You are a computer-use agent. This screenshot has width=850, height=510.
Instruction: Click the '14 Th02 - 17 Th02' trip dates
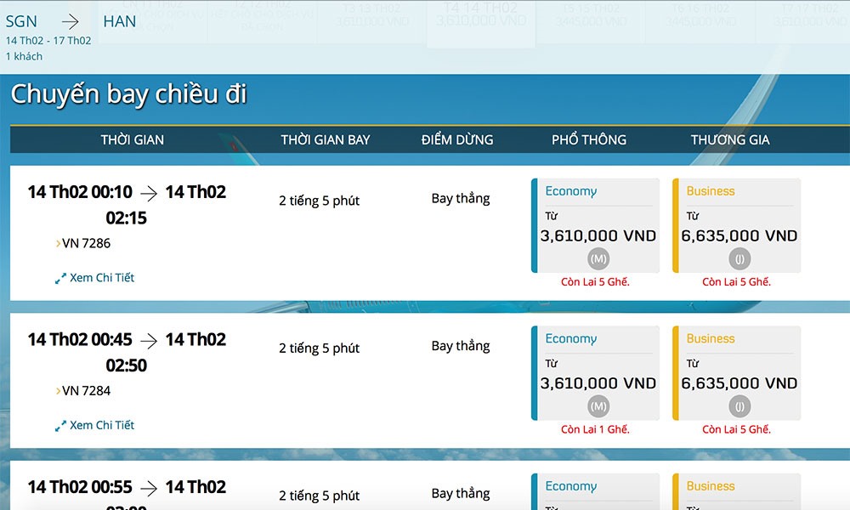click(48, 41)
